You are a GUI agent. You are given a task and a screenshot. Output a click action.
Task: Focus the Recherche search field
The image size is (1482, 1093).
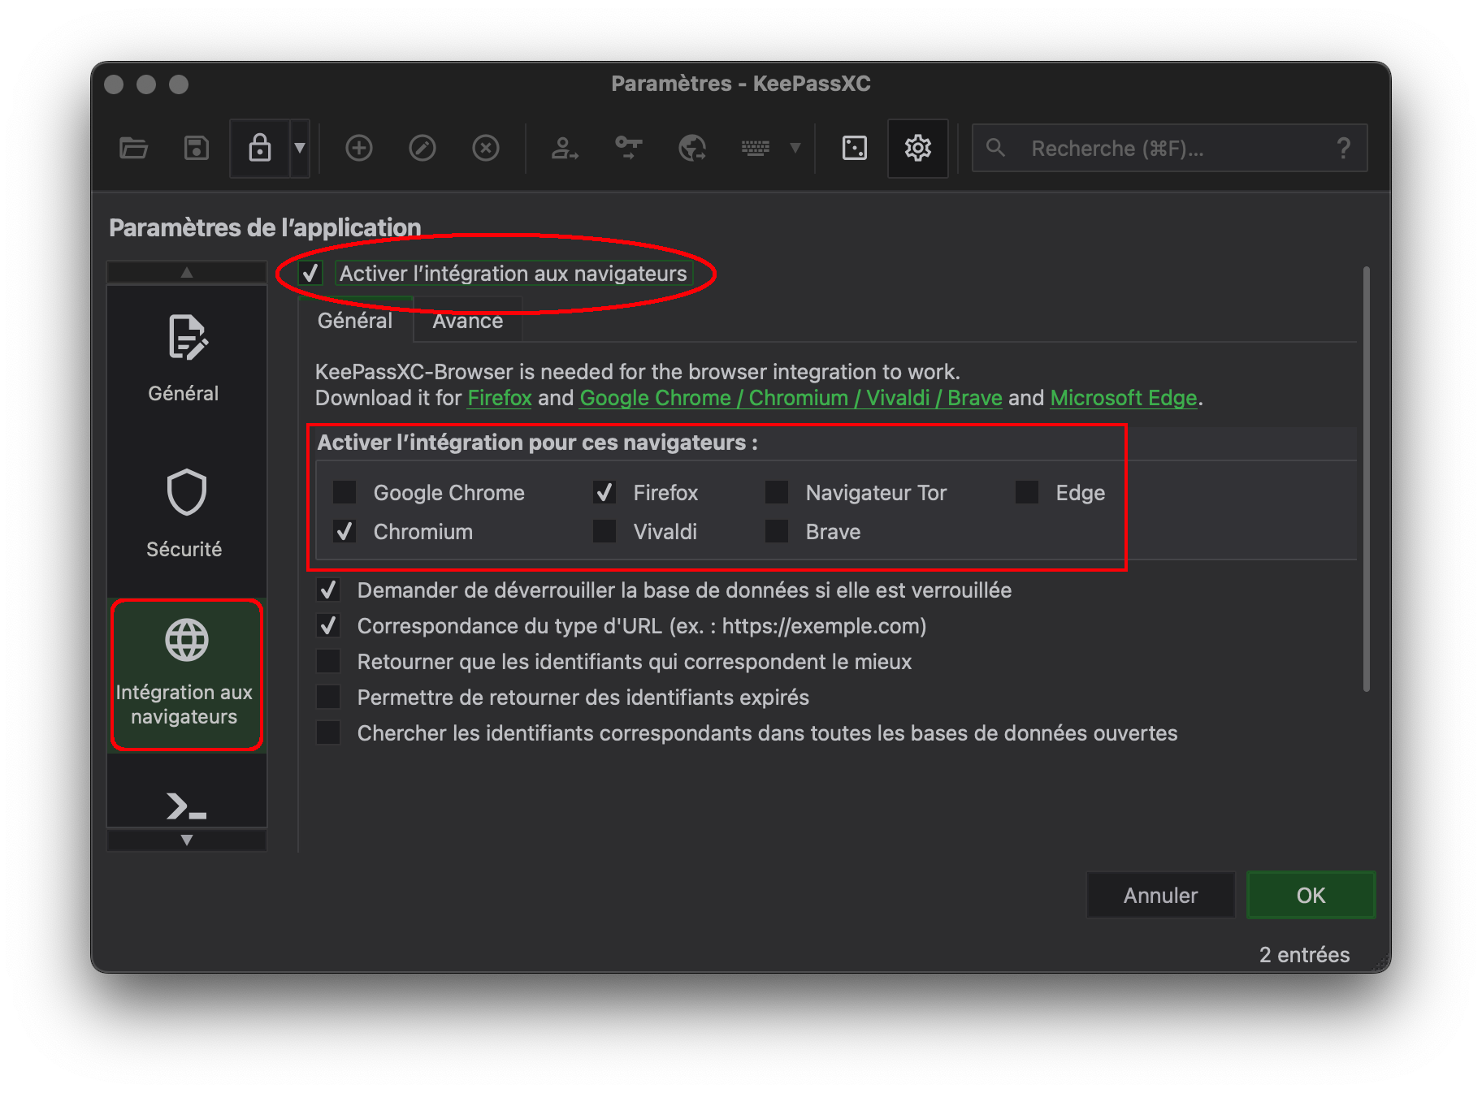(1170, 148)
